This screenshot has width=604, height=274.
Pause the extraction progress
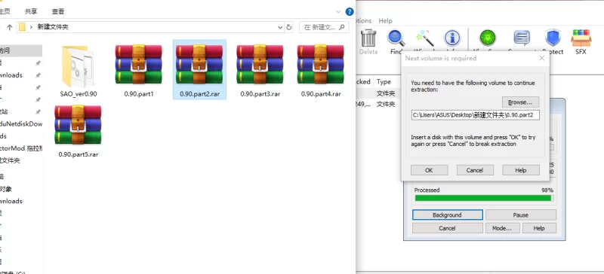(521, 215)
